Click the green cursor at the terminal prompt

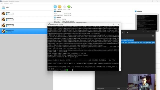(x=67, y=70)
